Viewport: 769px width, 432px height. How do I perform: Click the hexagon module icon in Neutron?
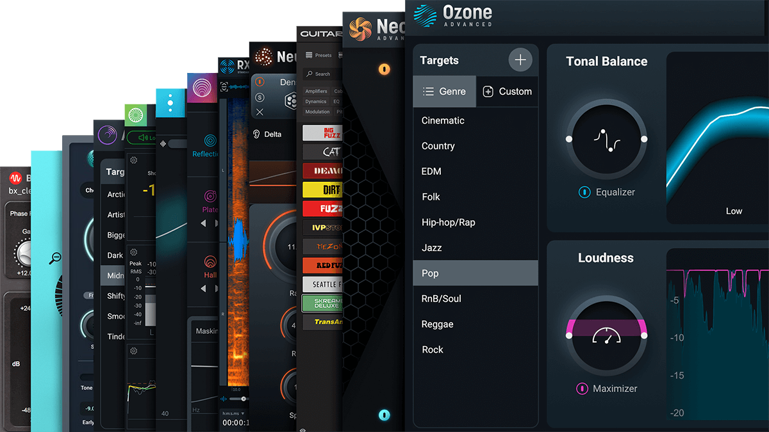click(292, 100)
